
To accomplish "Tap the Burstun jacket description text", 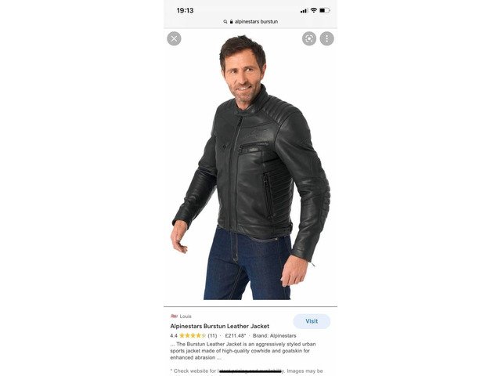I will [243, 351].
